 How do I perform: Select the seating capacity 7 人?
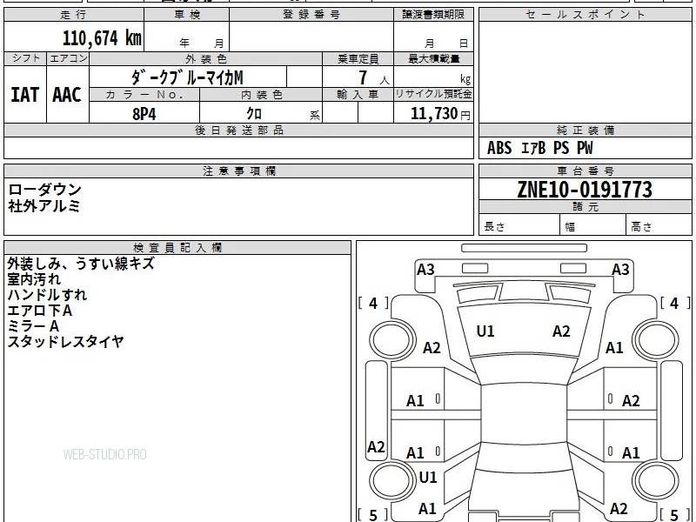[x=374, y=78]
